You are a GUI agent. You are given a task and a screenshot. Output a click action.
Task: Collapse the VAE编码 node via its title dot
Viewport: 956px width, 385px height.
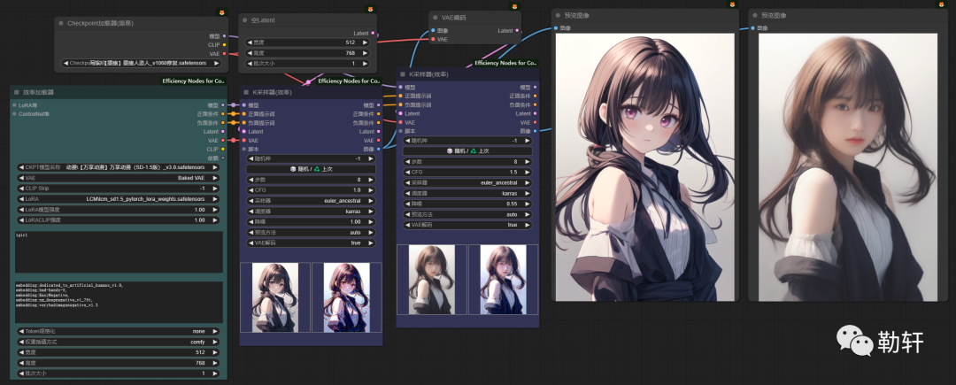436,18
